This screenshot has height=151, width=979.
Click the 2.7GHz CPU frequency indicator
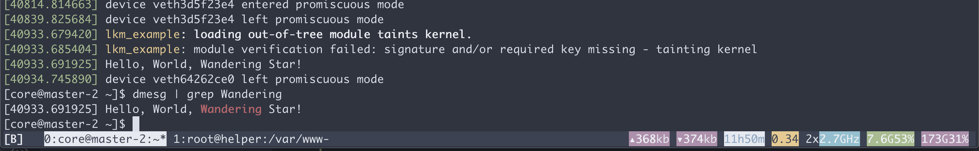pyautogui.click(x=839, y=139)
